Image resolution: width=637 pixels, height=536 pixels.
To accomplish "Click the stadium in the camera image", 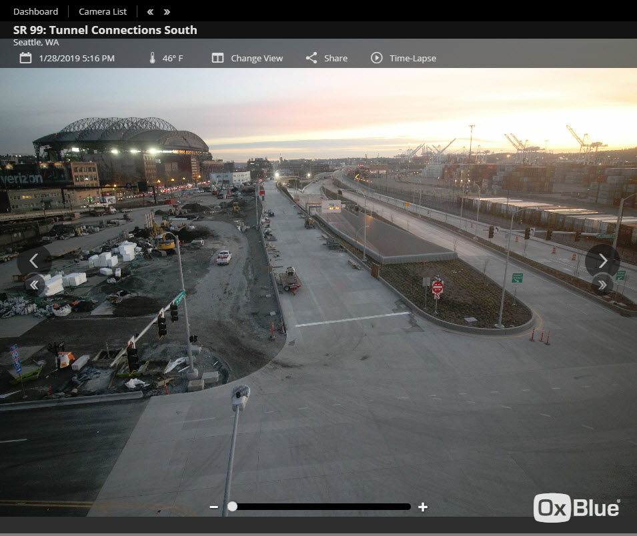I will pyautogui.click(x=123, y=143).
